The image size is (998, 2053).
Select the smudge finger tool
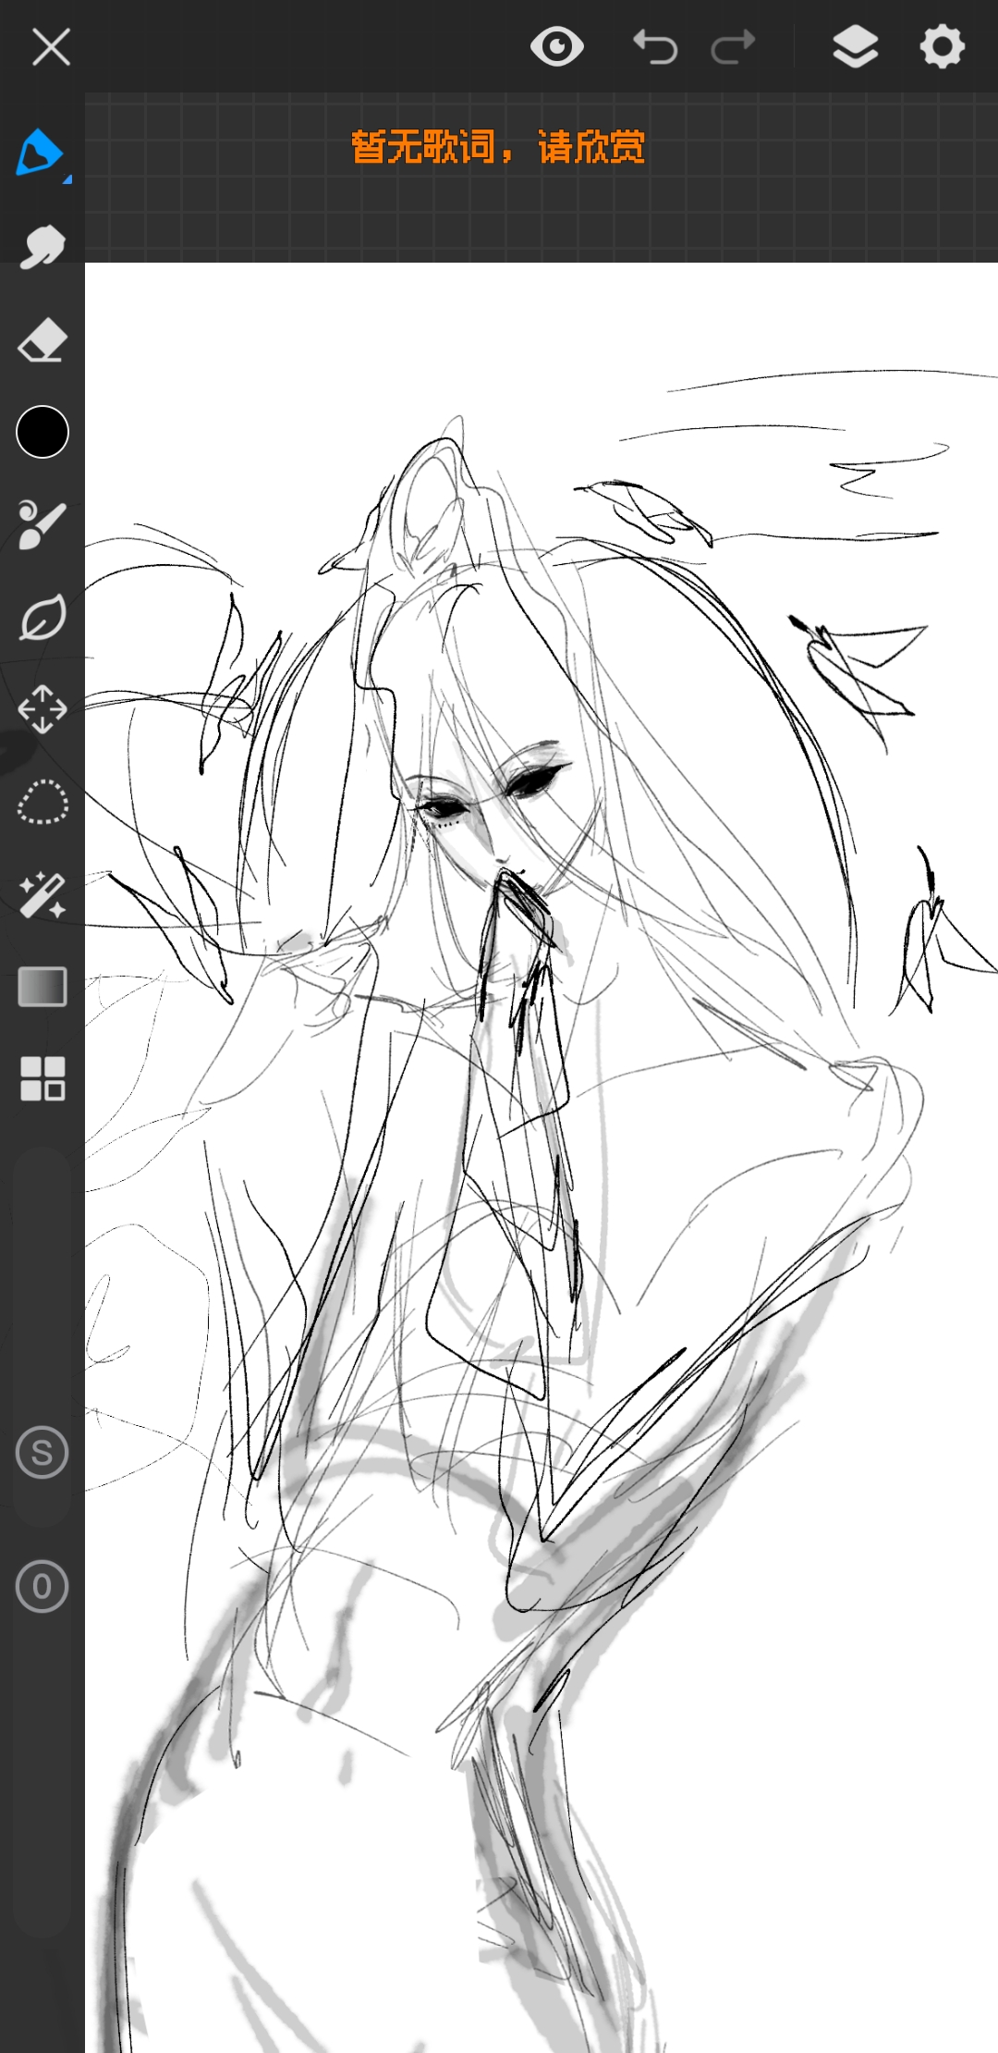(x=42, y=246)
